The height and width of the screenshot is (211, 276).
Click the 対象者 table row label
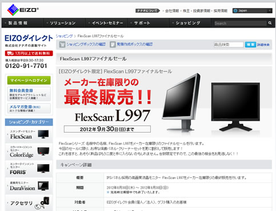click(80, 202)
